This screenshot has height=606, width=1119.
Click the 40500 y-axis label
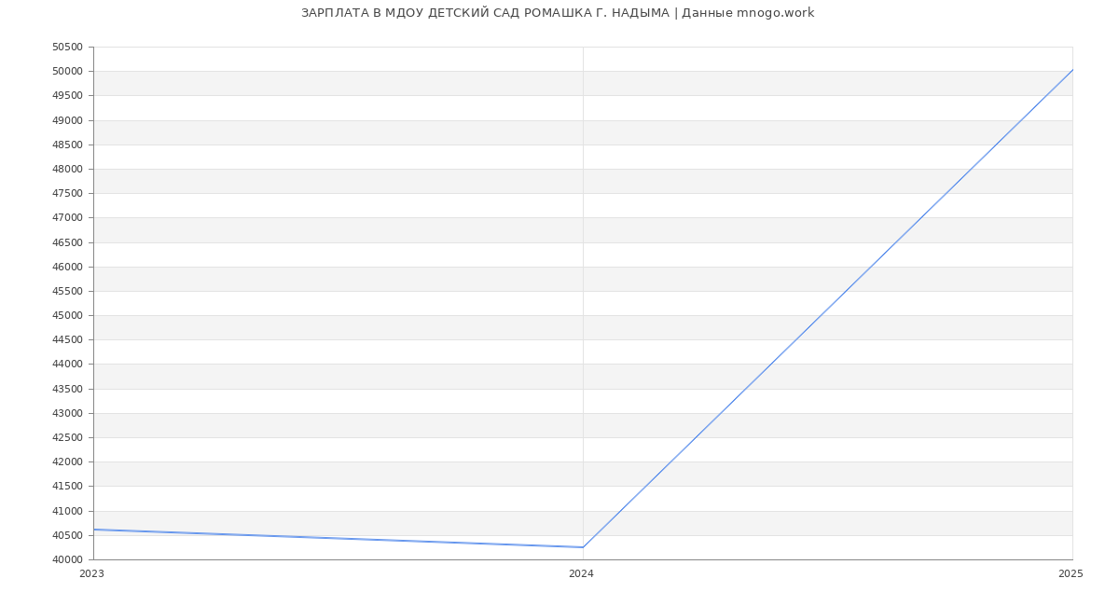(67, 536)
